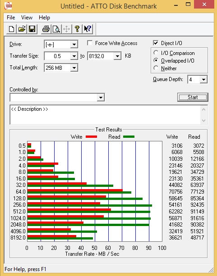
Task: Grab the window resize grip corner
Action: (x=211, y=270)
